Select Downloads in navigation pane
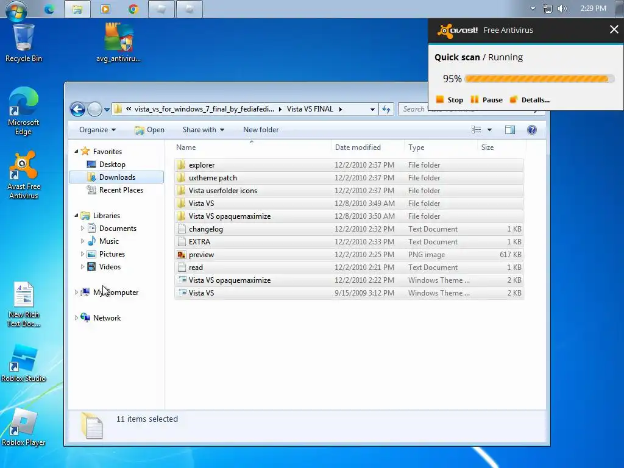 (116, 177)
